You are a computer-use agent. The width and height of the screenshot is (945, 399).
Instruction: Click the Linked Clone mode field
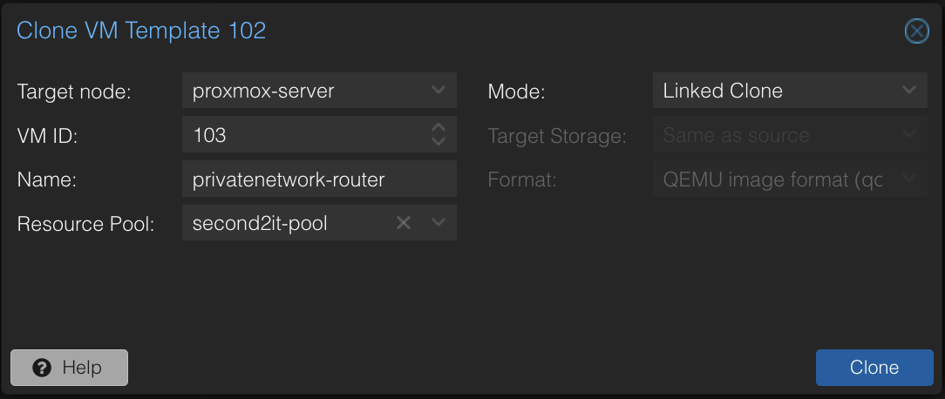(x=774, y=91)
